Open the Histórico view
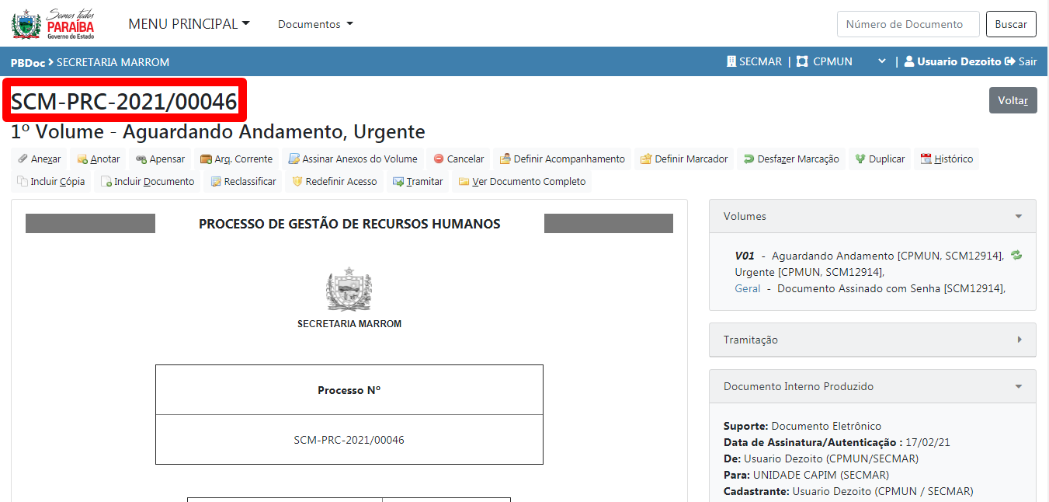The height and width of the screenshot is (502, 1049). tap(946, 159)
